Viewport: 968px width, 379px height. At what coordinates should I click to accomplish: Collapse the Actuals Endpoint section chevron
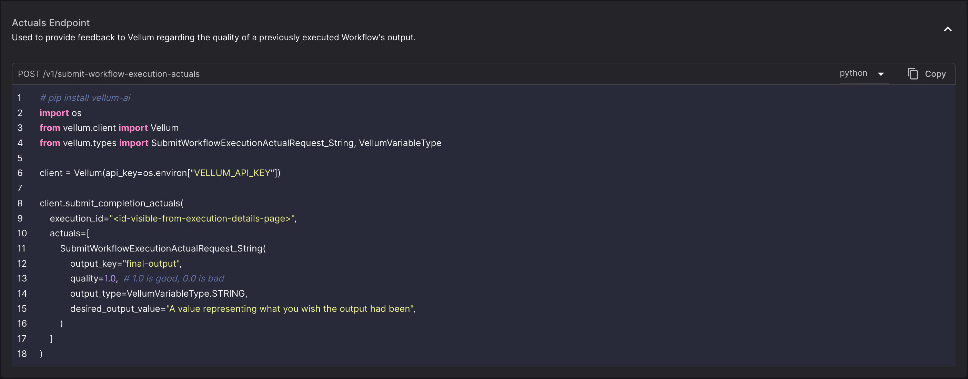[947, 29]
